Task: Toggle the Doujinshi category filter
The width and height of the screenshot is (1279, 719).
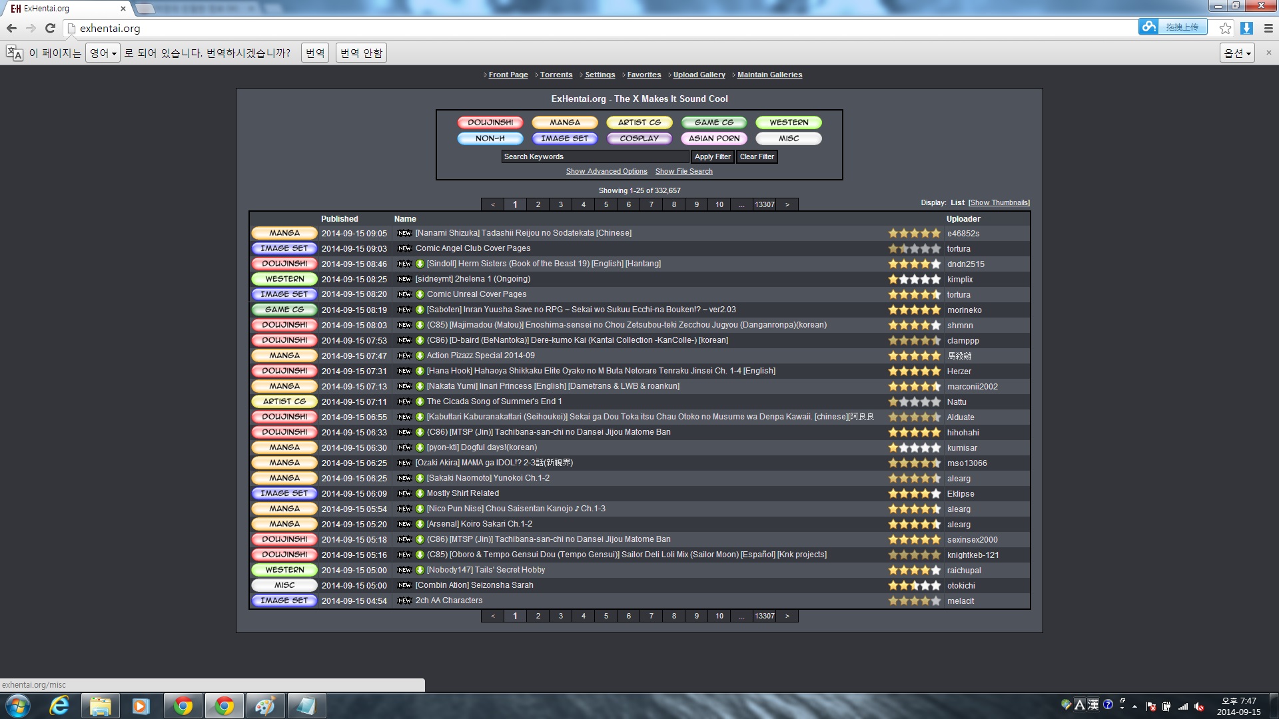Action: pos(490,122)
